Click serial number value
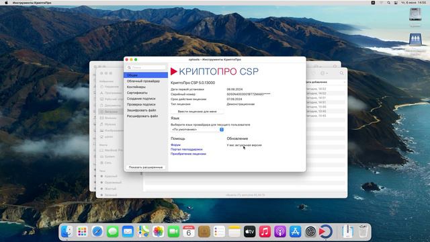Viewport: 430px width, 242px height. tap(249, 94)
